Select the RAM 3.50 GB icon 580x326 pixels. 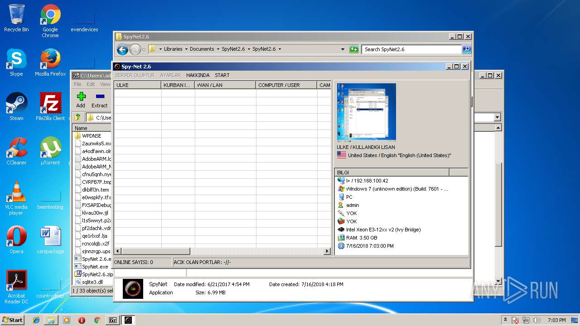click(341, 238)
